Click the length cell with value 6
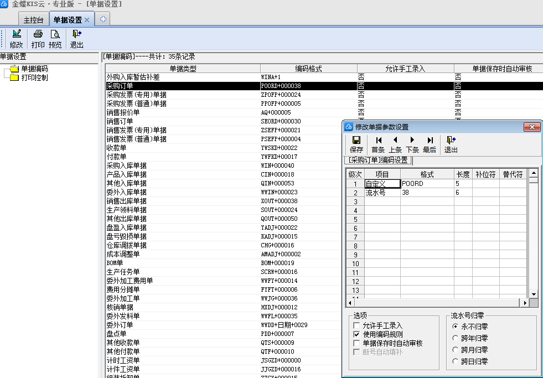This screenshot has height=378, width=543. tap(463, 193)
